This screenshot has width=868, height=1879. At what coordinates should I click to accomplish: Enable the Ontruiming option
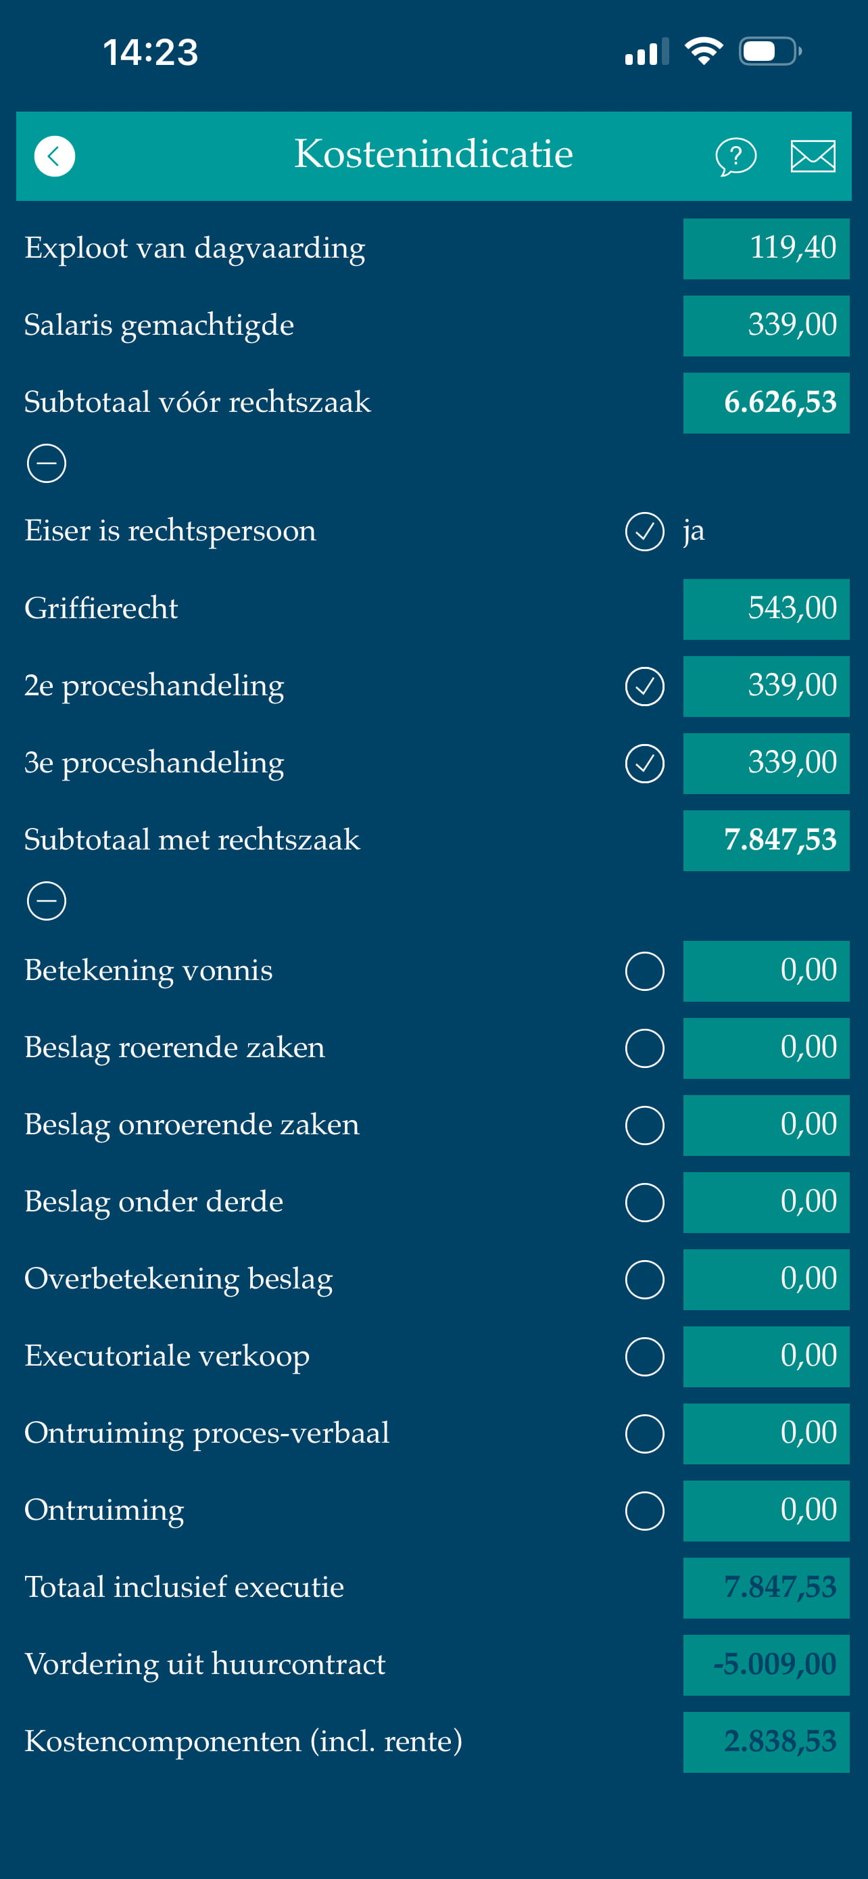click(x=644, y=1510)
